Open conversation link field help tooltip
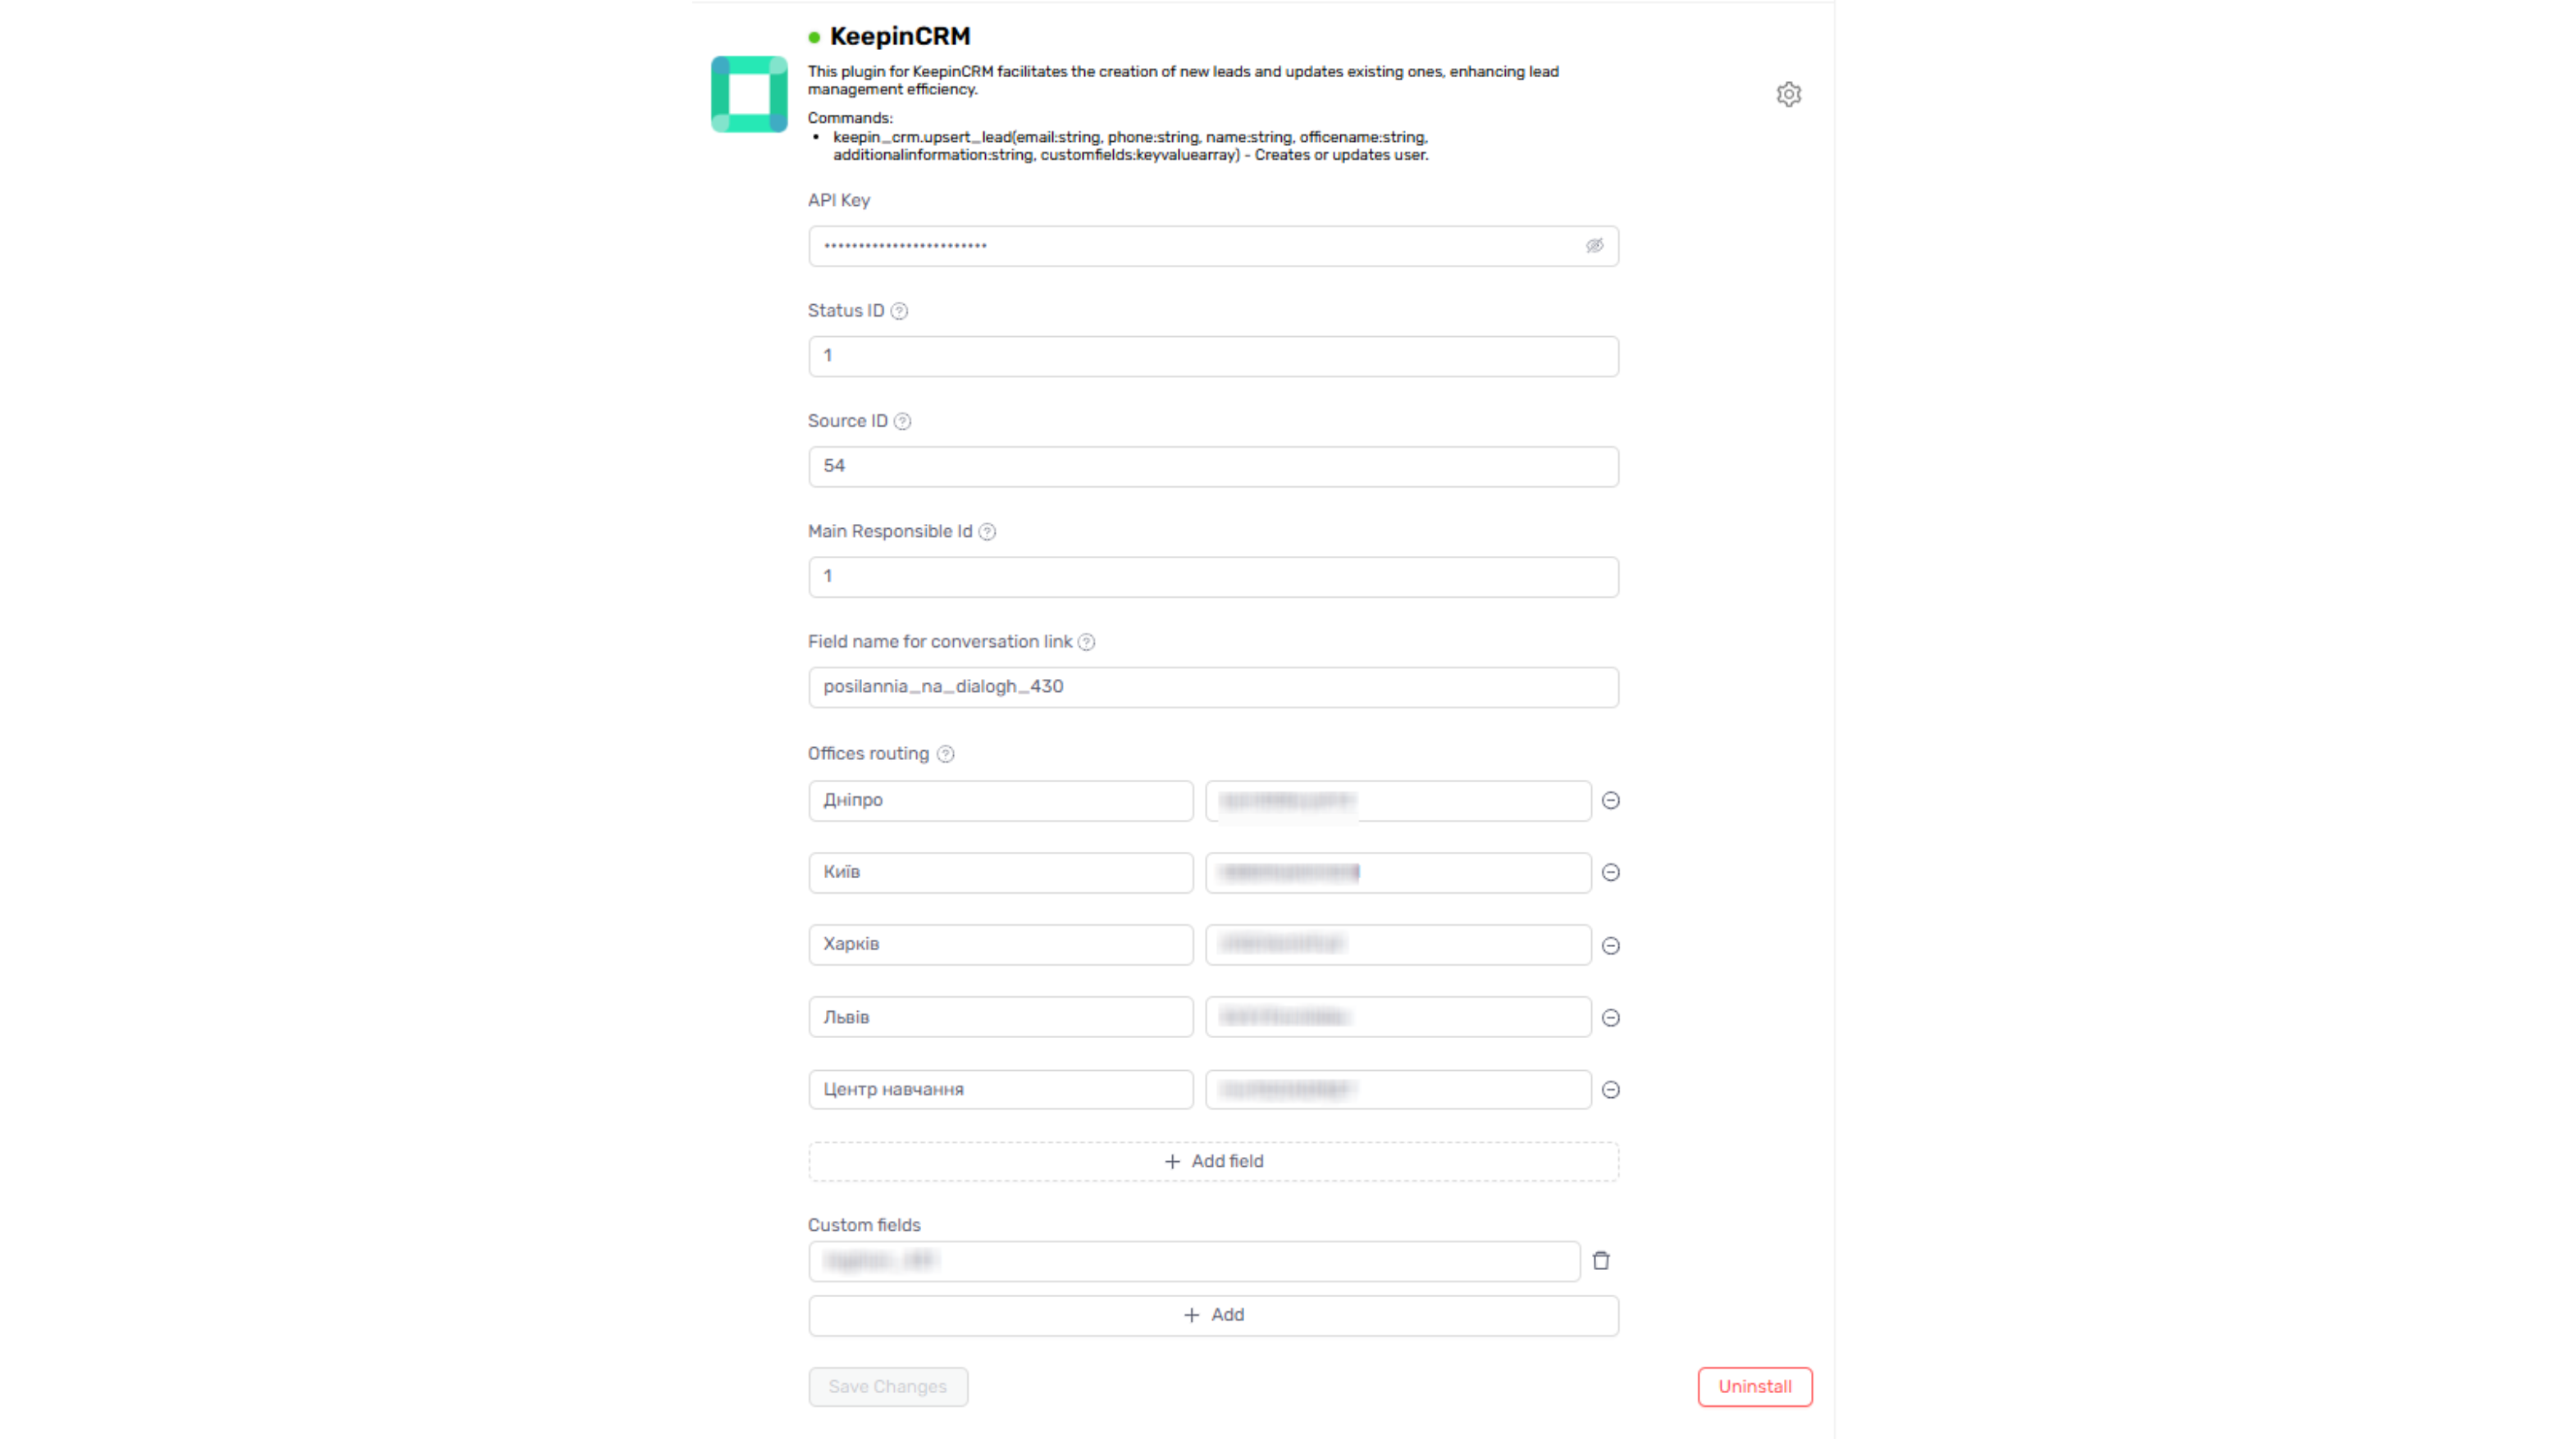This screenshot has height=1439, width=2559. pos(1088,643)
